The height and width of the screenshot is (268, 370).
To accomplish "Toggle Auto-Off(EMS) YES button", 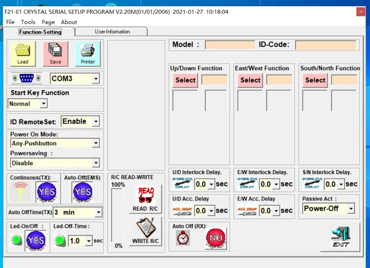I will [x=82, y=192].
